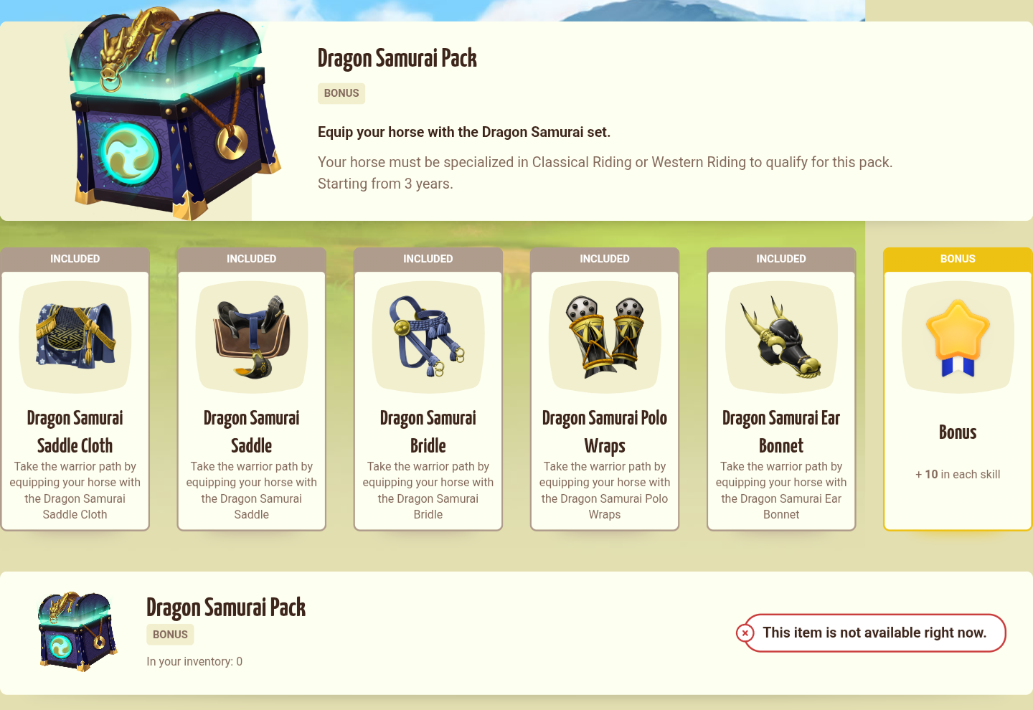Click the small chest thumbnail in inventory row
This screenshot has width=1033, height=710.
77,631
